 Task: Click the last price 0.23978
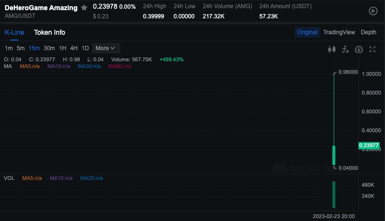point(105,7)
